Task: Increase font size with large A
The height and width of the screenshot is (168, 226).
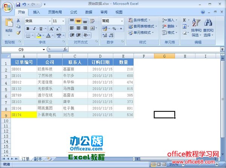Action: [x=51, y=29]
